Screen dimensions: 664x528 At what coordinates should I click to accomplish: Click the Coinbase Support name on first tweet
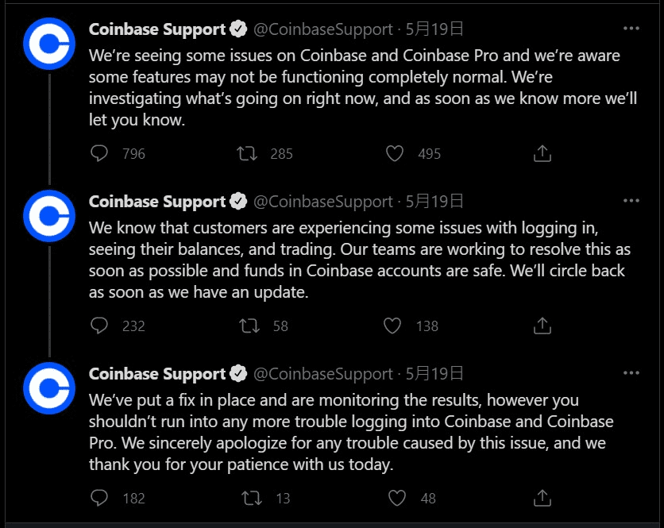(157, 29)
